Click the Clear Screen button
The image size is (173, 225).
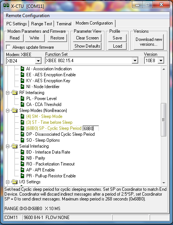coord(87,38)
